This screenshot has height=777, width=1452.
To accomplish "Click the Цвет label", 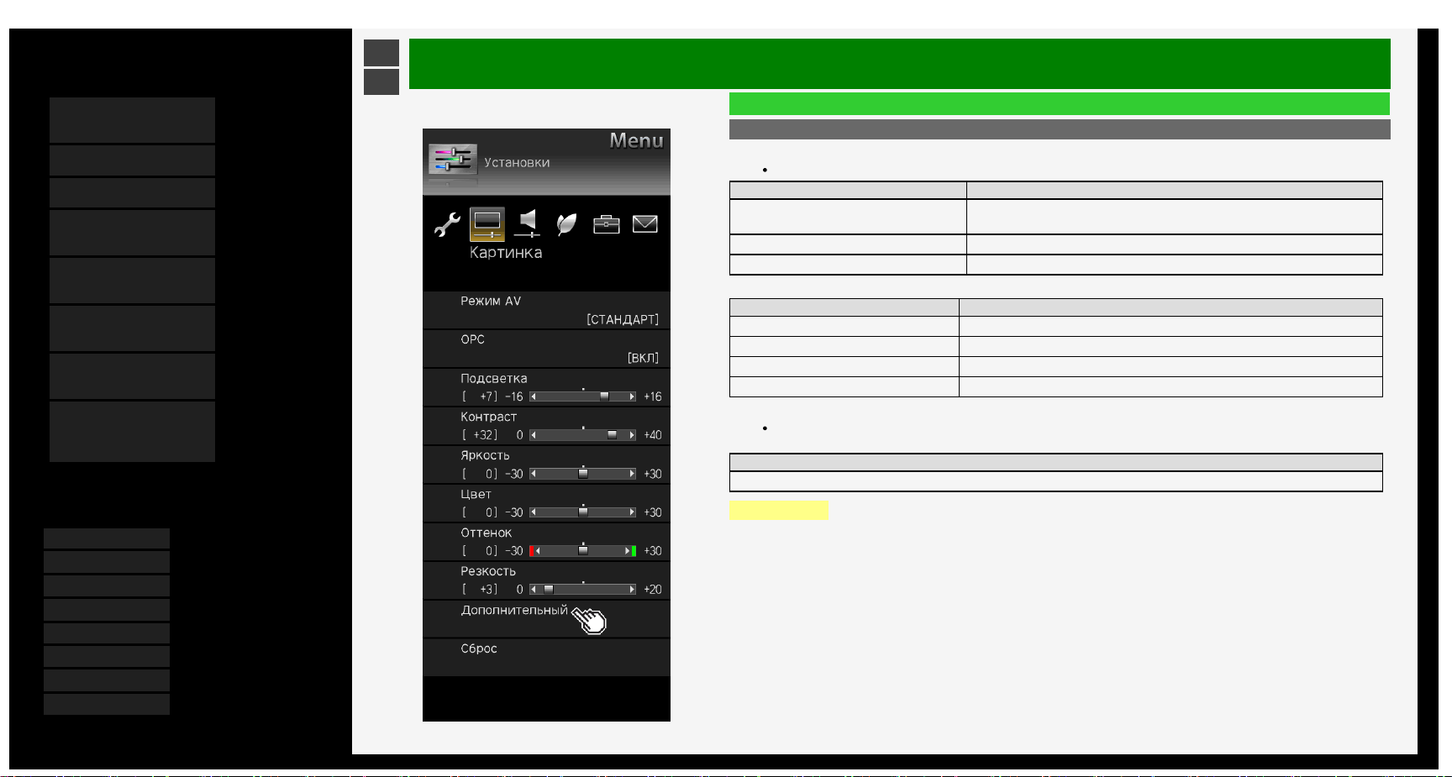I will [476, 495].
